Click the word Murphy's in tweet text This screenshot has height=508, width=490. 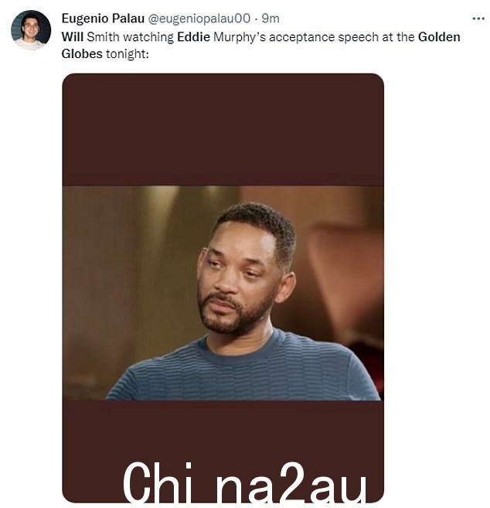coord(240,37)
